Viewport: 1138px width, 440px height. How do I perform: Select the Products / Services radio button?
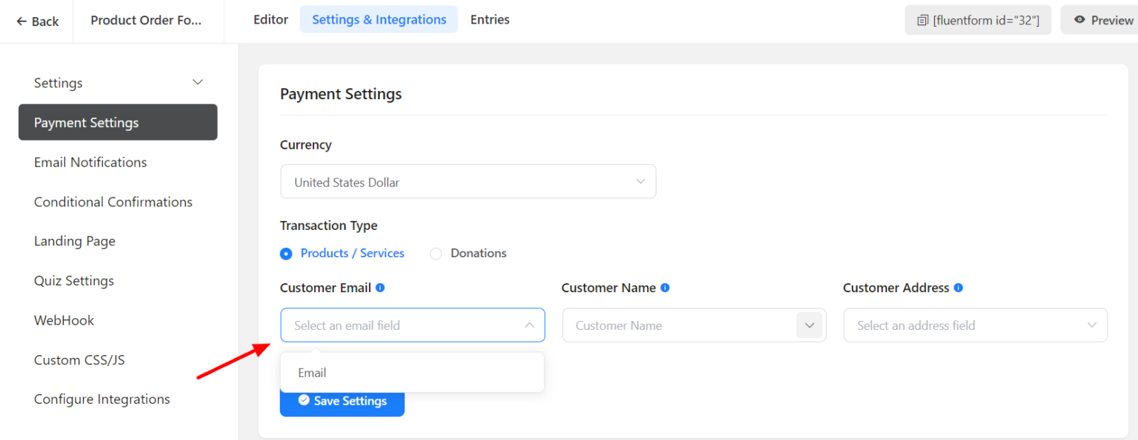[286, 253]
